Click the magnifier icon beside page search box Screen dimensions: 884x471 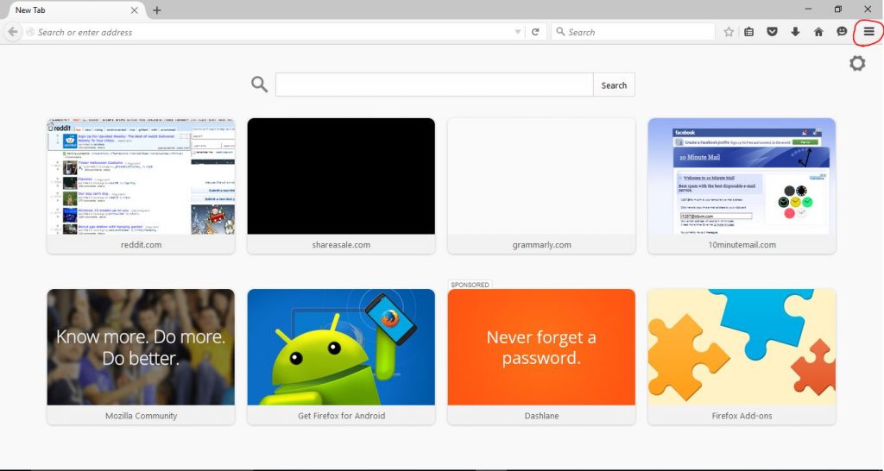pyautogui.click(x=259, y=85)
